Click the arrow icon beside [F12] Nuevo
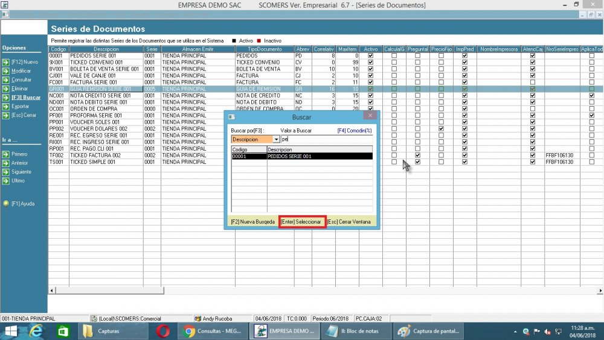The image size is (604, 340). coord(6,62)
